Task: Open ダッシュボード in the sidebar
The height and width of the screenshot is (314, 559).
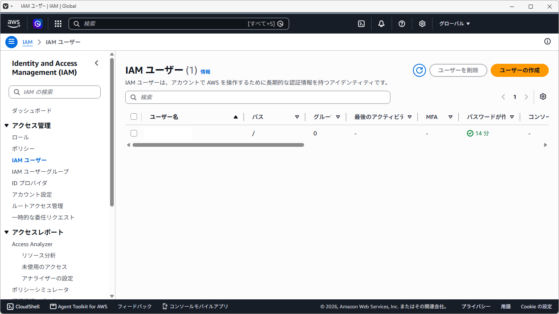Action: pos(32,111)
